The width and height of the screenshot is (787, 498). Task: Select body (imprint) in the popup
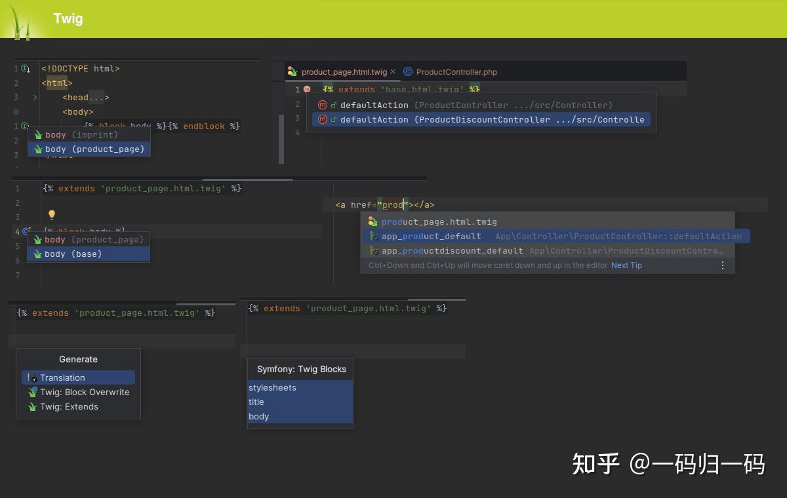click(89, 134)
